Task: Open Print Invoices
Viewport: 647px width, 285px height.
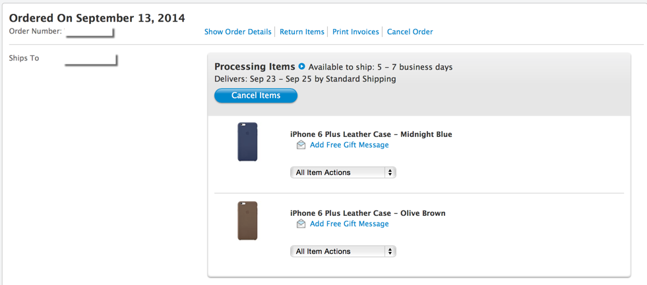Action: pos(355,32)
